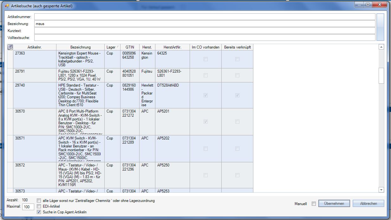Click the Artikelsuche window title icon
The height and width of the screenshot is (220, 391).
(7, 6)
